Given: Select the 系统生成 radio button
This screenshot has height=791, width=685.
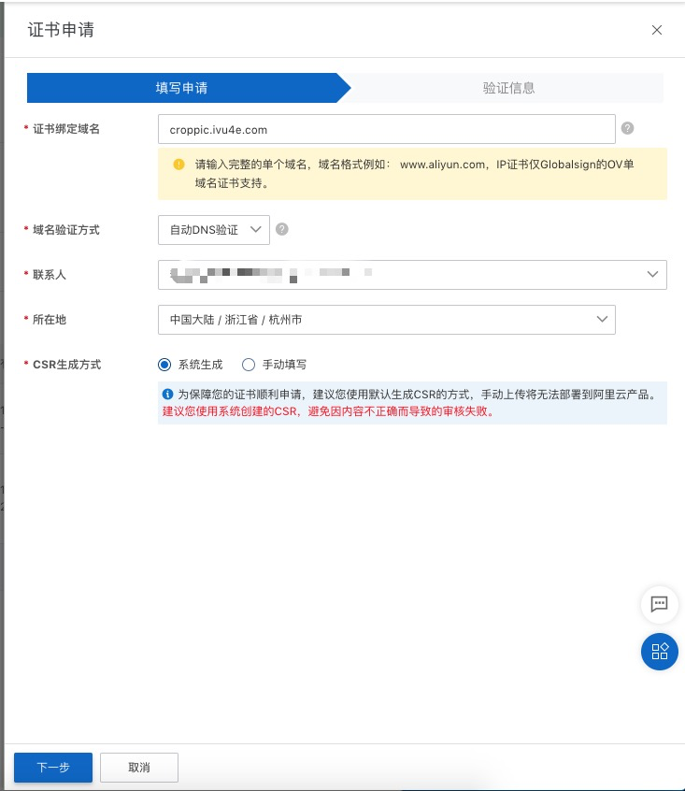Looking at the screenshot, I should [x=165, y=365].
